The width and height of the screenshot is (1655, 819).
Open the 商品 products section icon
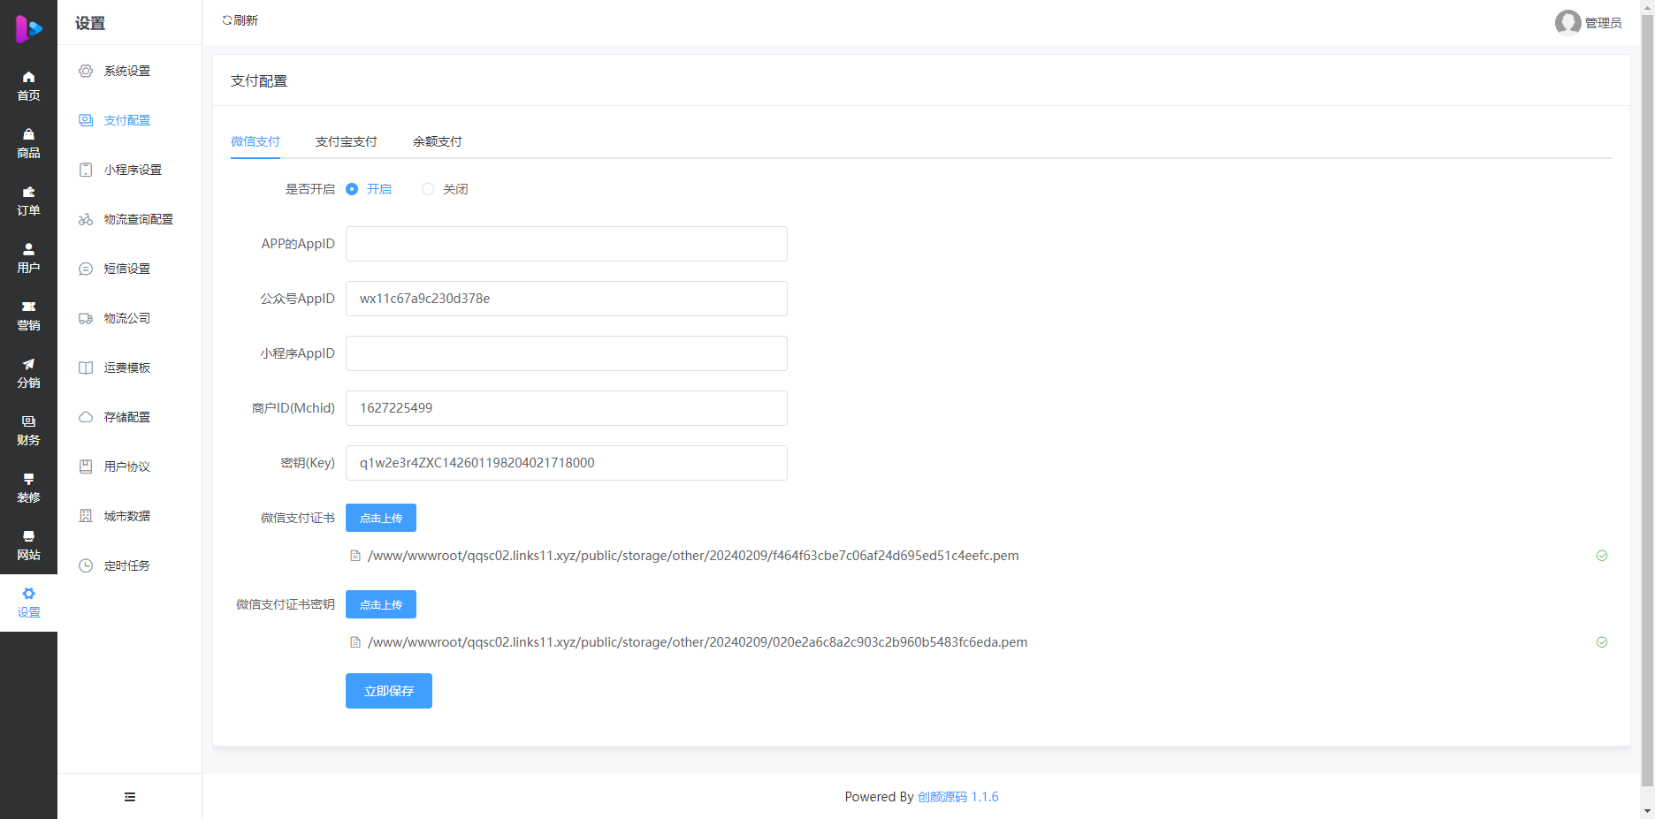pyautogui.click(x=28, y=134)
